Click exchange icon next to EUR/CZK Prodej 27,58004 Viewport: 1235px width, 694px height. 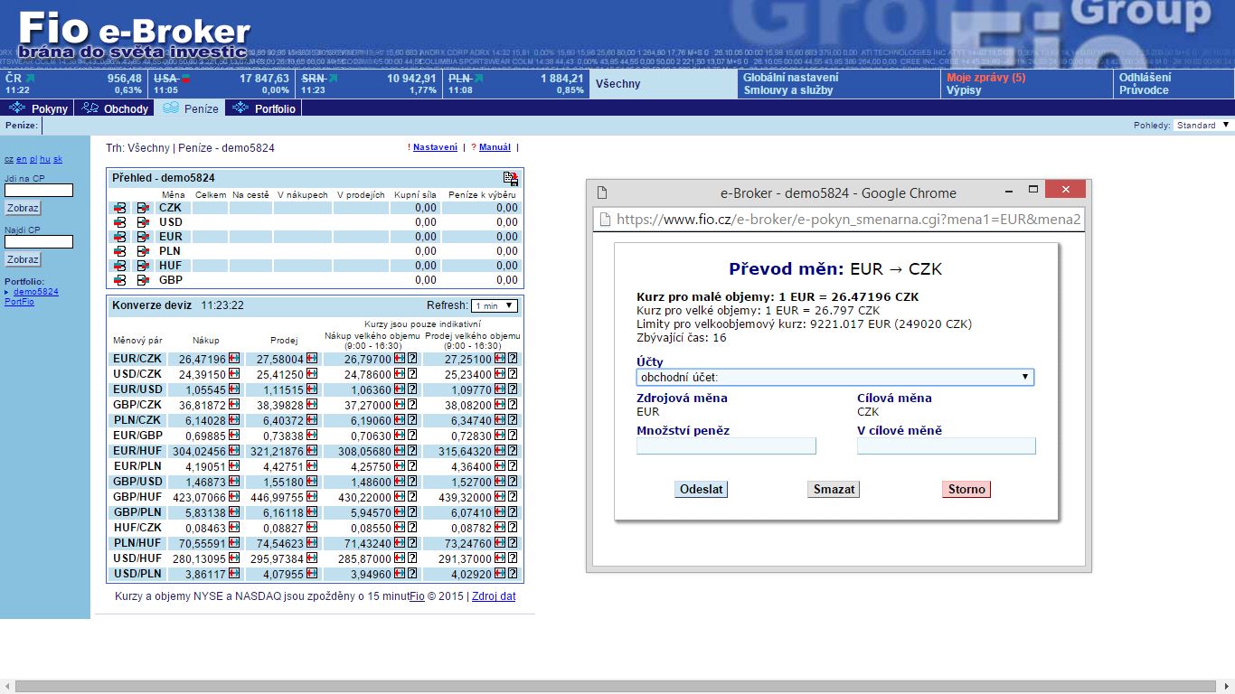coord(313,359)
